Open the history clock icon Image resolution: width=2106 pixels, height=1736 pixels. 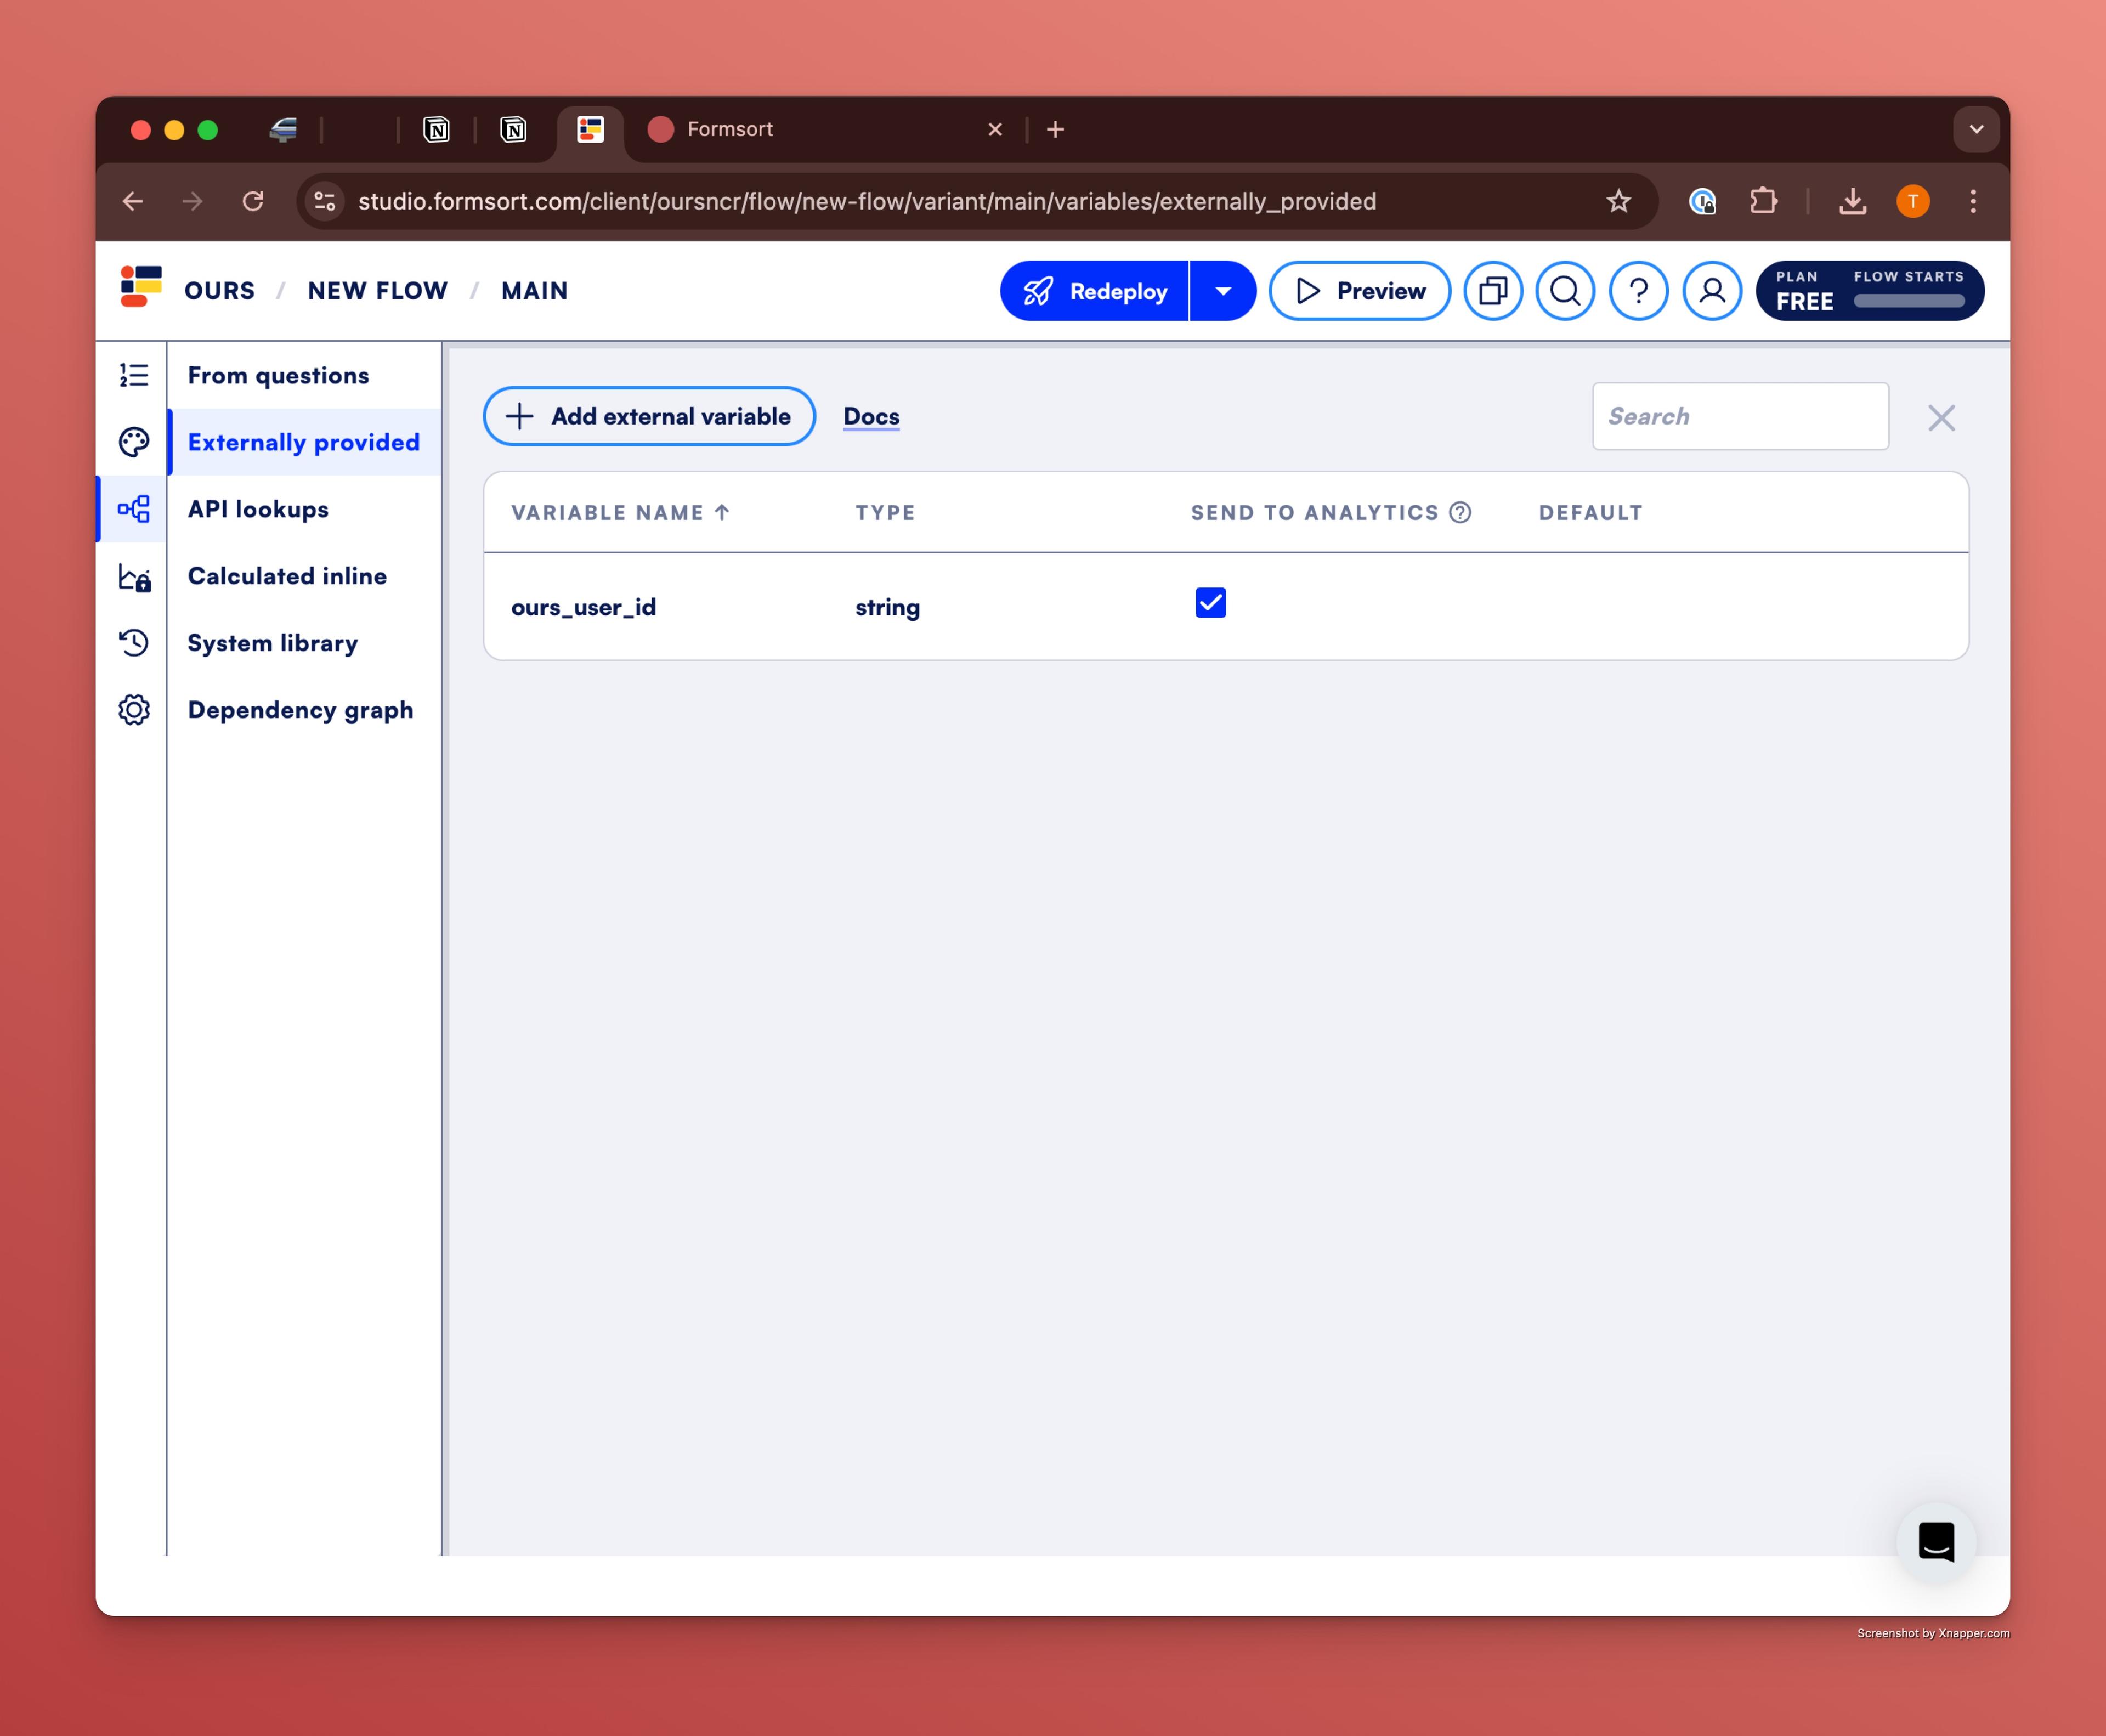[133, 643]
